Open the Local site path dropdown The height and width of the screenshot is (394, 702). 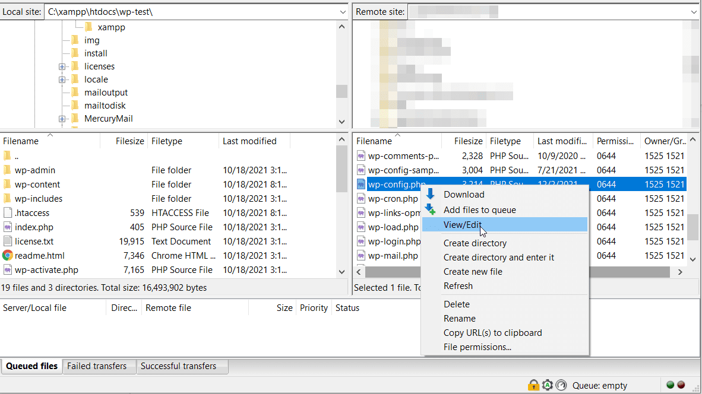[343, 12]
